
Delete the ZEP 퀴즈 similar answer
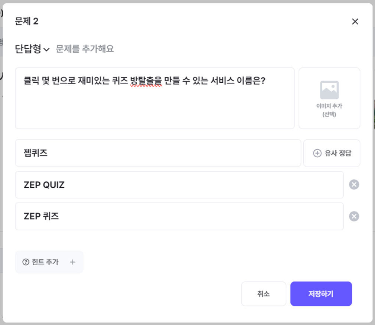(354, 216)
